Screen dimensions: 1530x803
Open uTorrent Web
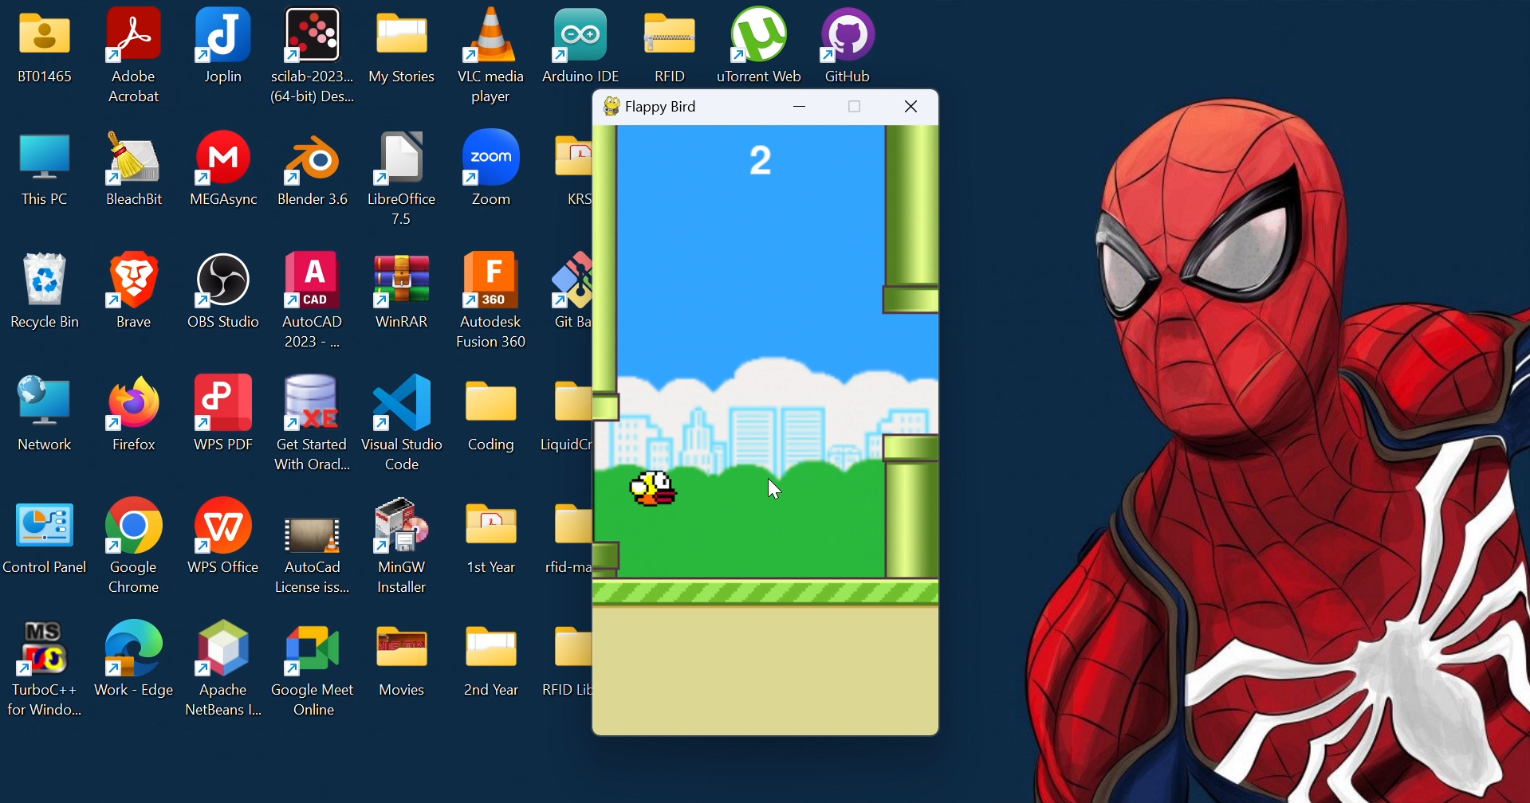point(758,35)
